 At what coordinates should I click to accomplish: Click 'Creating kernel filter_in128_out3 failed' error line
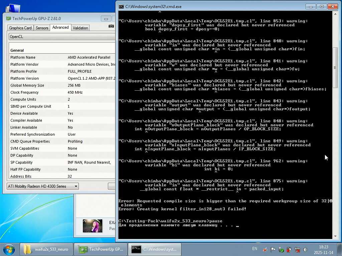coord(182,209)
